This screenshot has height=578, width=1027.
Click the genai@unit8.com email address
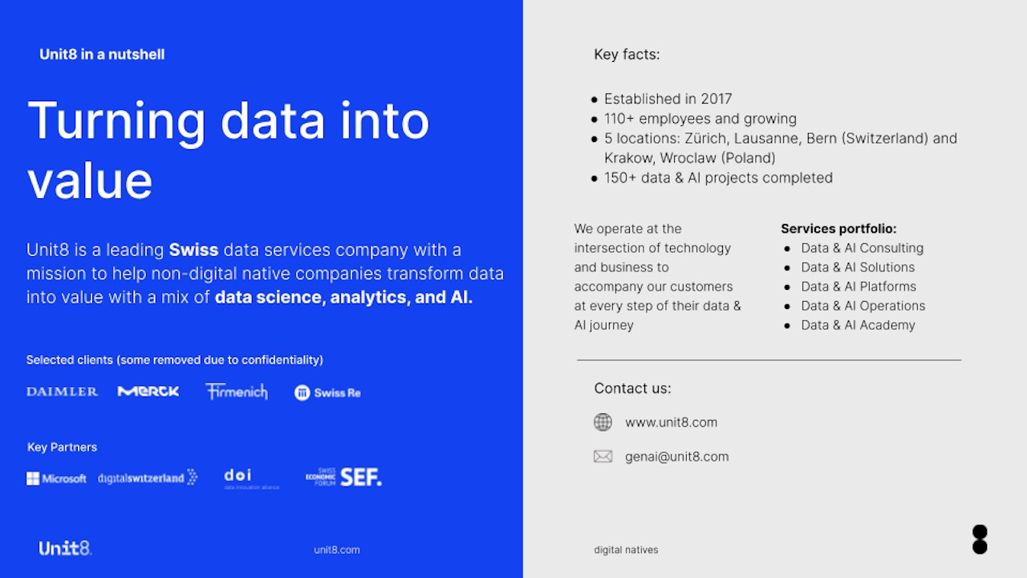point(676,457)
